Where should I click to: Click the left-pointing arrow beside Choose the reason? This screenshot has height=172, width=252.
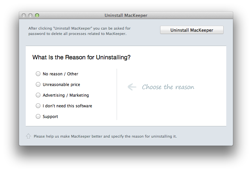132,87
